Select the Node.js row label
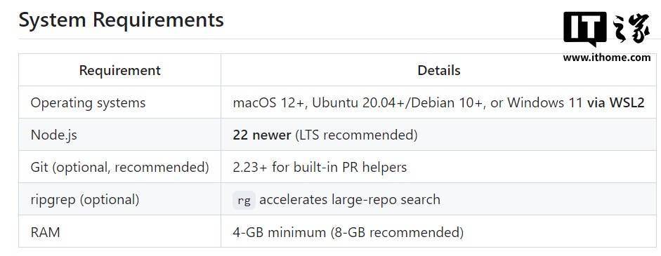Screen dimensions: 661x256 coord(54,135)
